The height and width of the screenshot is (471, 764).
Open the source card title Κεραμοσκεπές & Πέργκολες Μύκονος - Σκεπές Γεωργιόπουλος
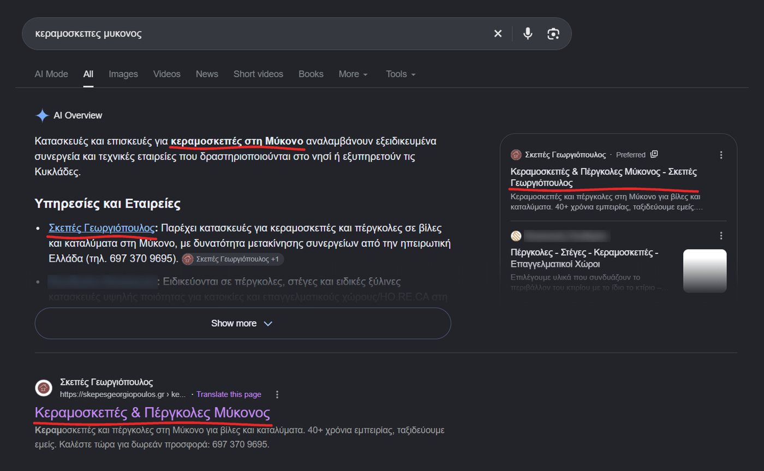click(x=604, y=177)
